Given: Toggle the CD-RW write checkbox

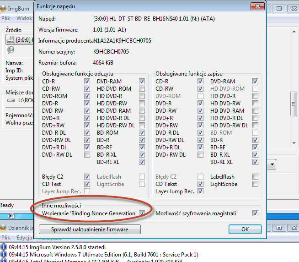Looking at the screenshot, I should [x=200, y=89].
